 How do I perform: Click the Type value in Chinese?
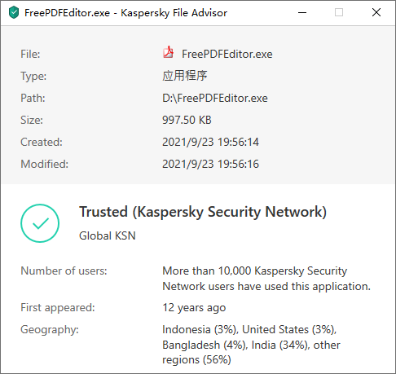pos(185,76)
